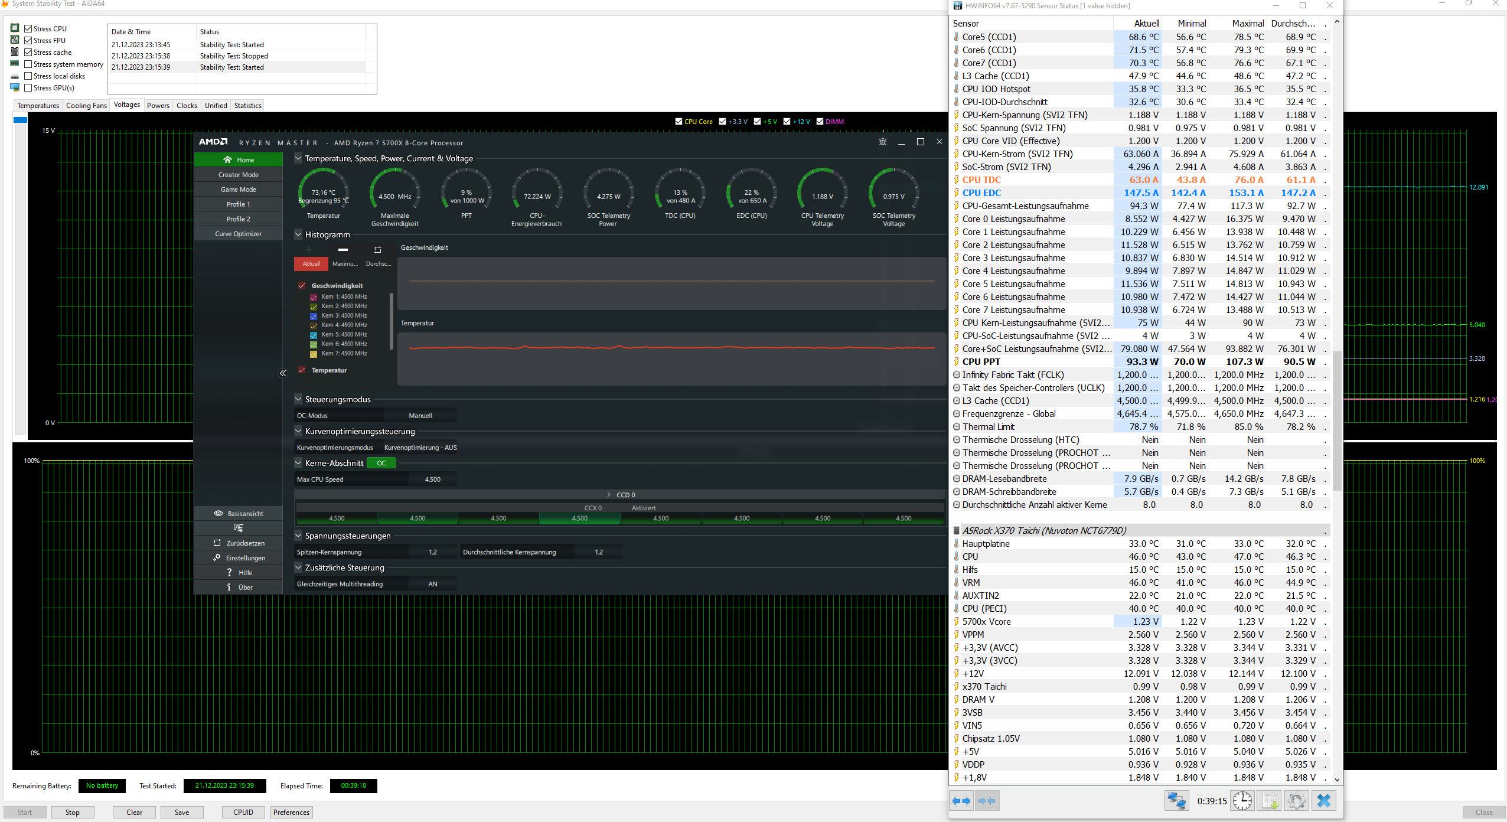Toggle Geschwindigkeit histogram checkbox

(x=302, y=285)
